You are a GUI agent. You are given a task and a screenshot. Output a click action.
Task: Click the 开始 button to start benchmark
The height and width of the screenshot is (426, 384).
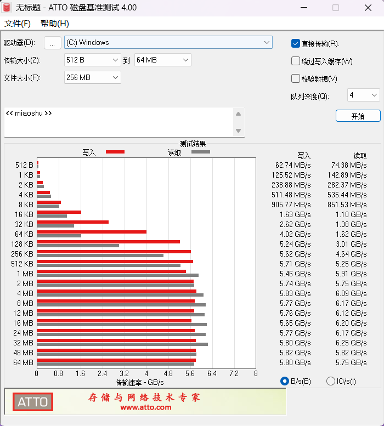tap(358, 116)
